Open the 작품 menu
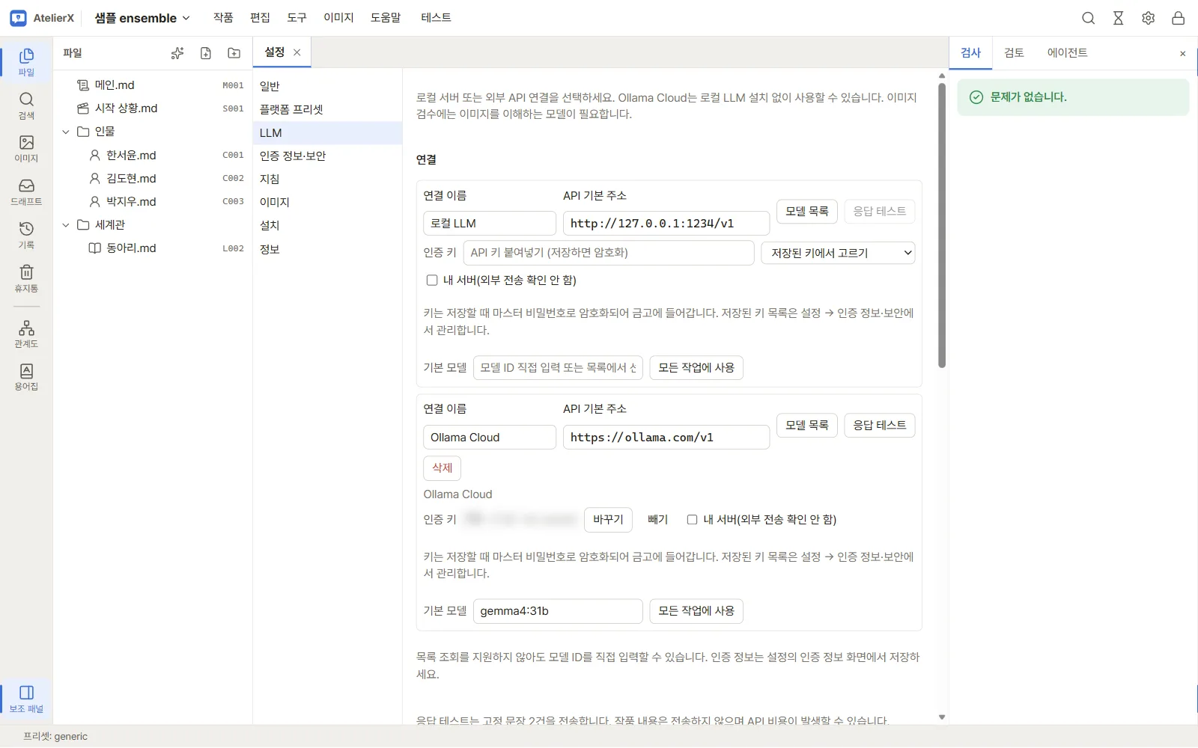Screen dimensions: 1198x748 223,18
